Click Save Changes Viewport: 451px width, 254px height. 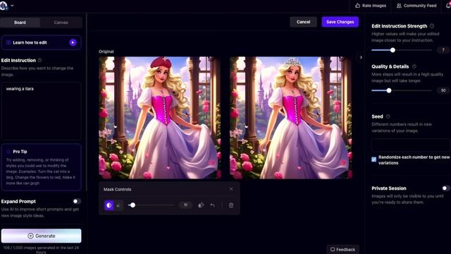340,22
